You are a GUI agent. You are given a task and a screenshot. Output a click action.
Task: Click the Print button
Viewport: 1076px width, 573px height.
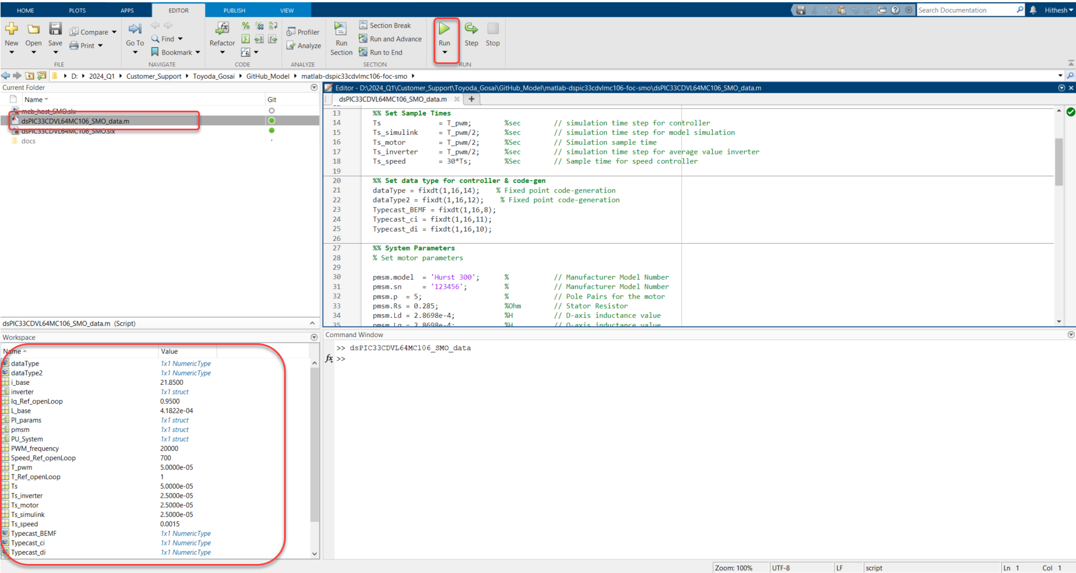pyautogui.click(x=82, y=46)
